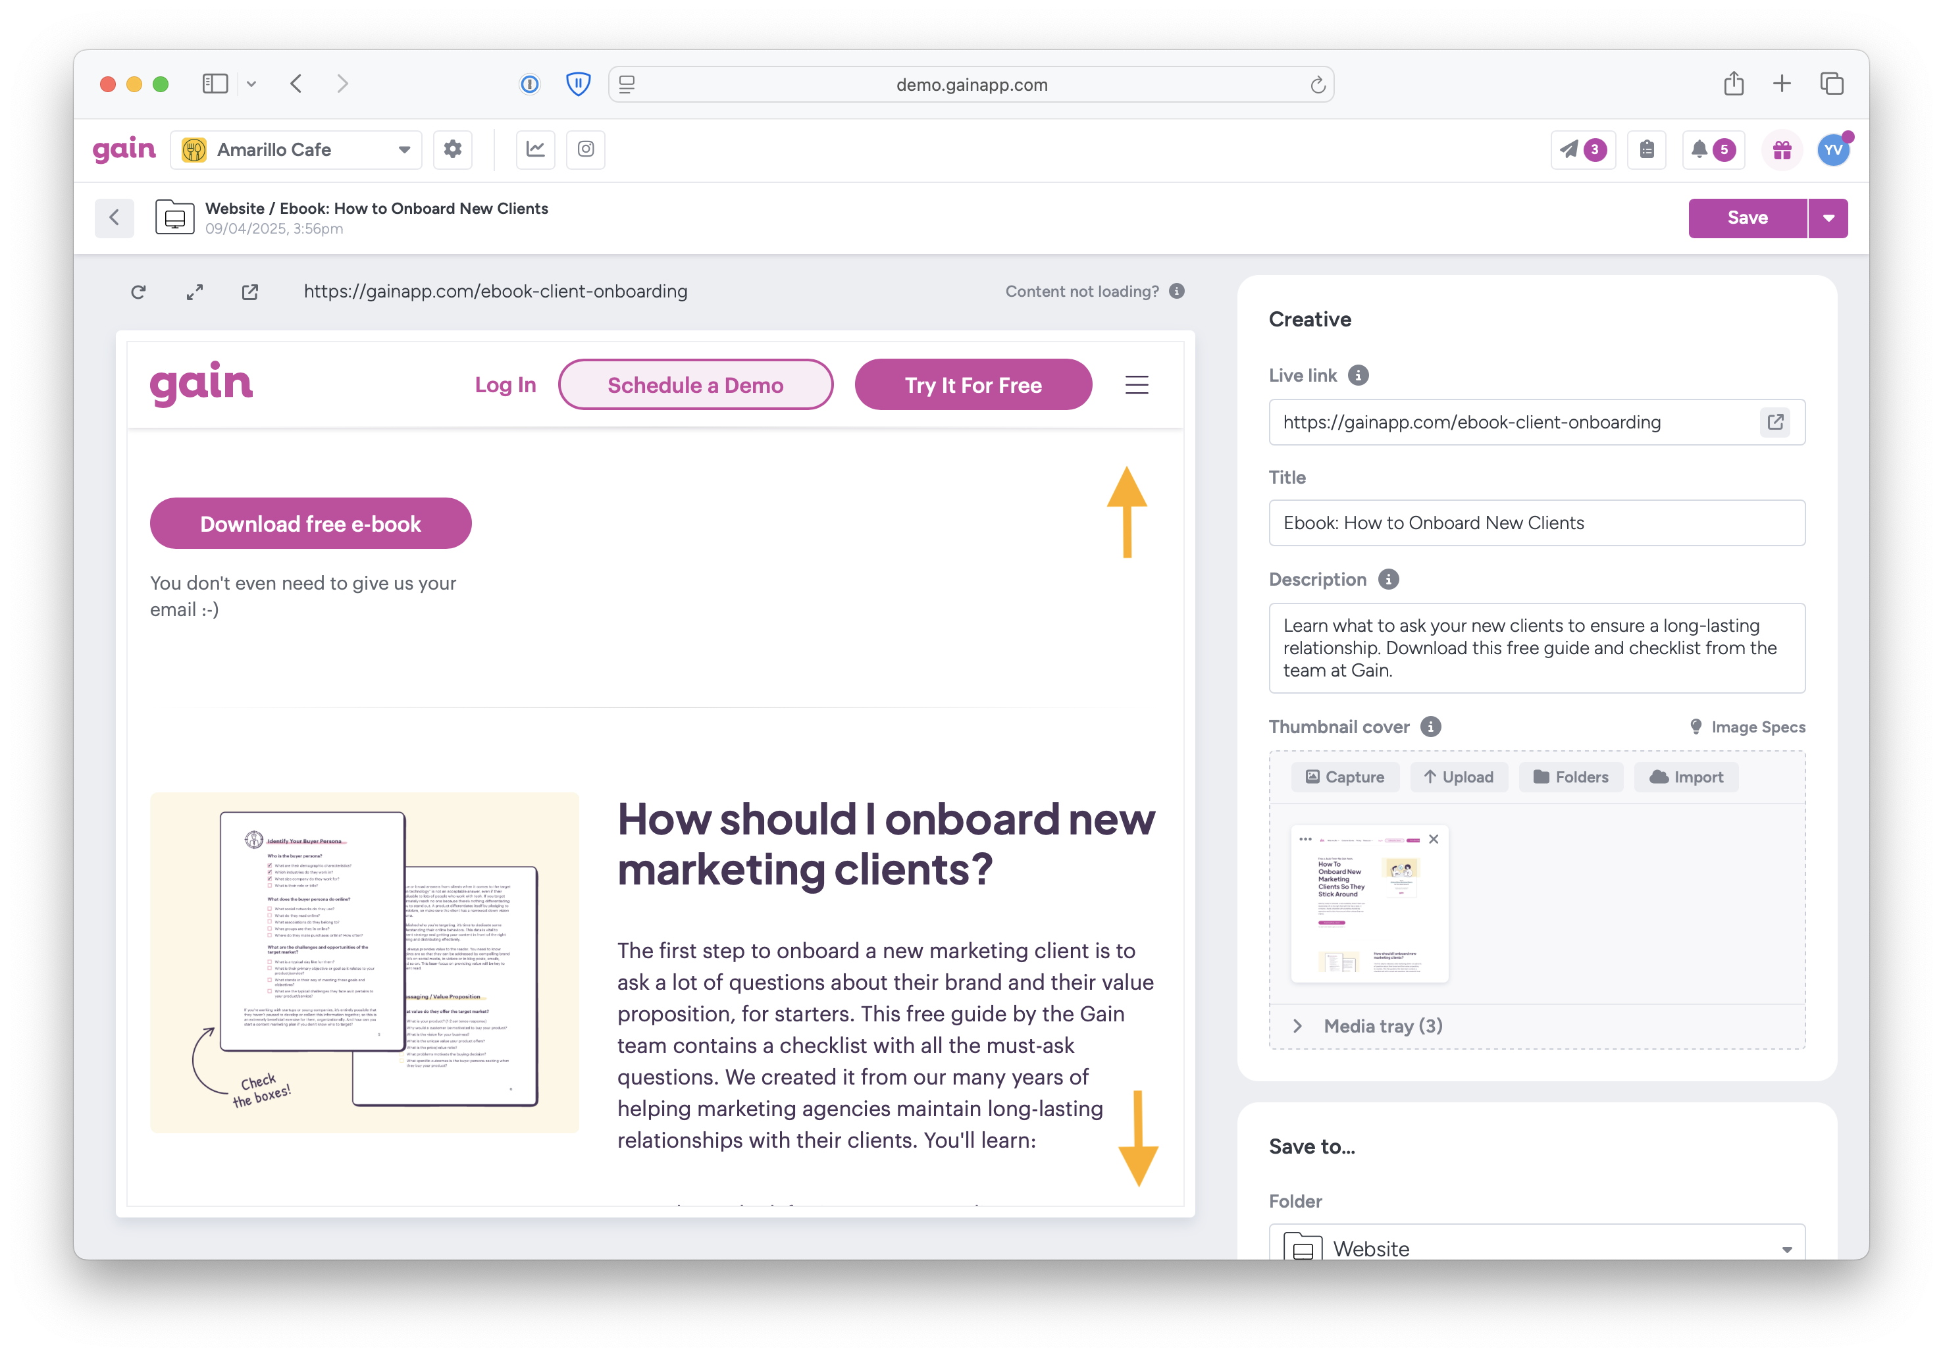Expand the Media tray (3) section
The width and height of the screenshot is (1943, 1357).
point(1537,1025)
